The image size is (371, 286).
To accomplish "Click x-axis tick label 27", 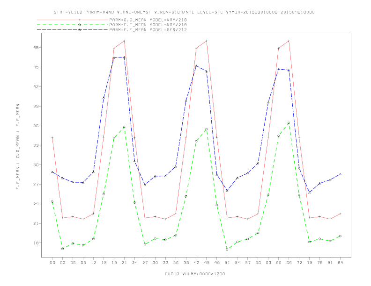I will pyautogui.click(x=145, y=263).
